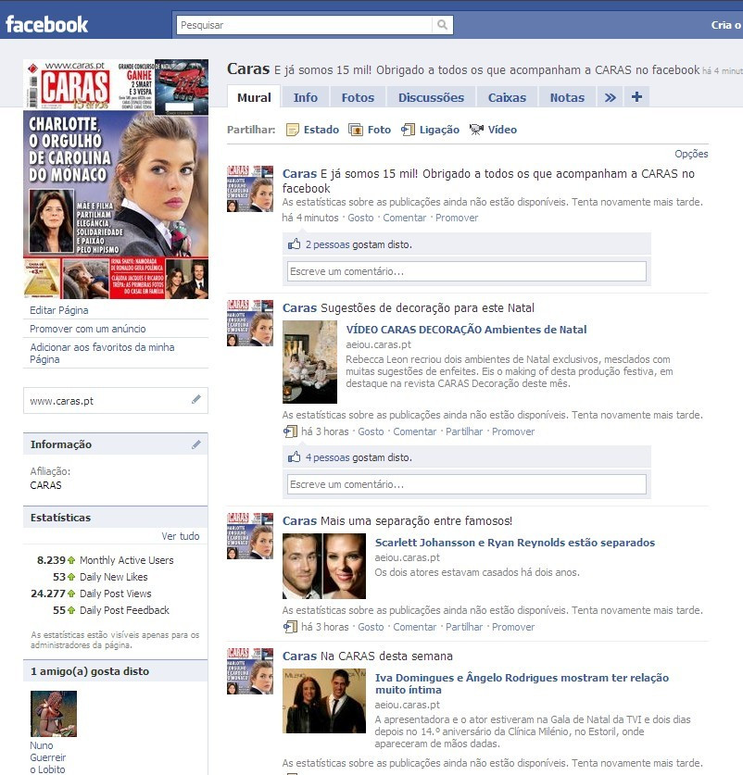Click link icon before Scarlett post timestamp
Image resolution: width=743 pixels, height=775 pixels.
(x=290, y=627)
